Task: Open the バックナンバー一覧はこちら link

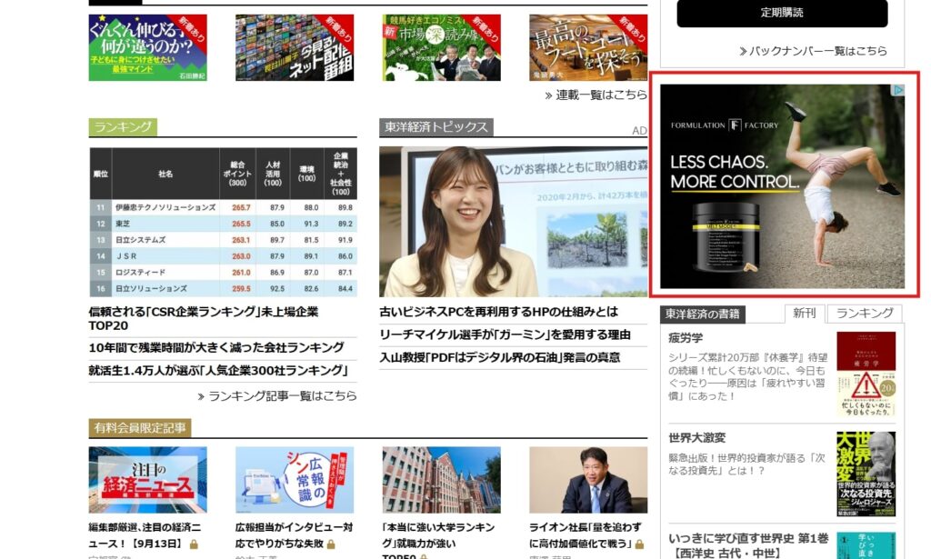Action: (x=813, y=51)
